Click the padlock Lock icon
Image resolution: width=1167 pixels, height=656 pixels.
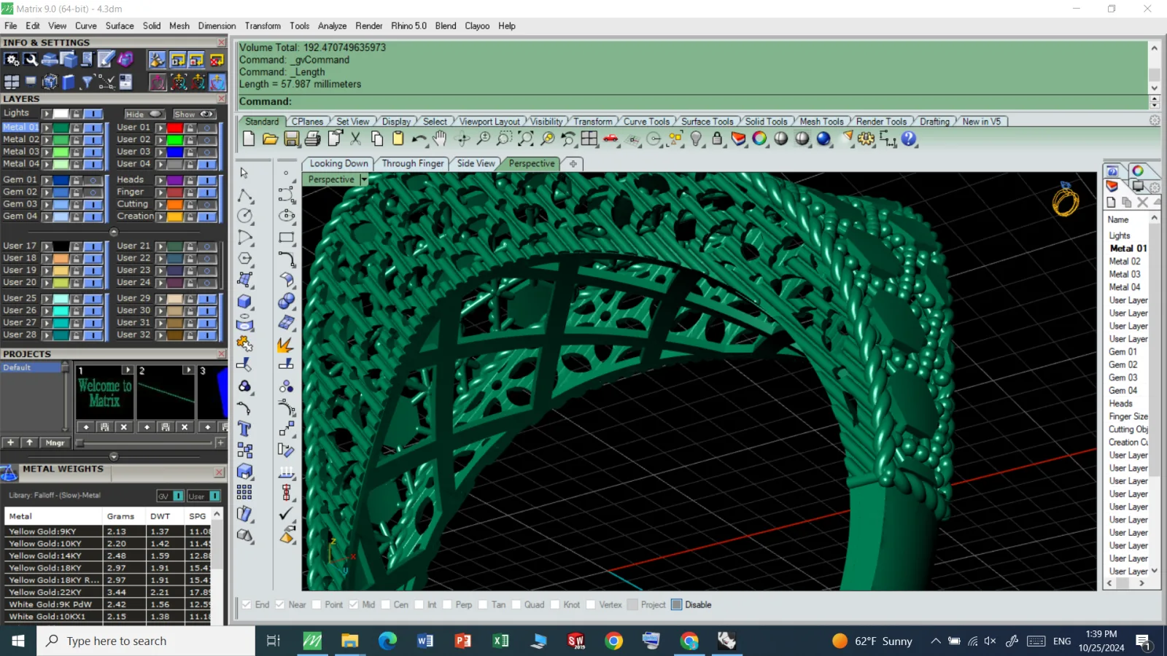click(718, 138)
